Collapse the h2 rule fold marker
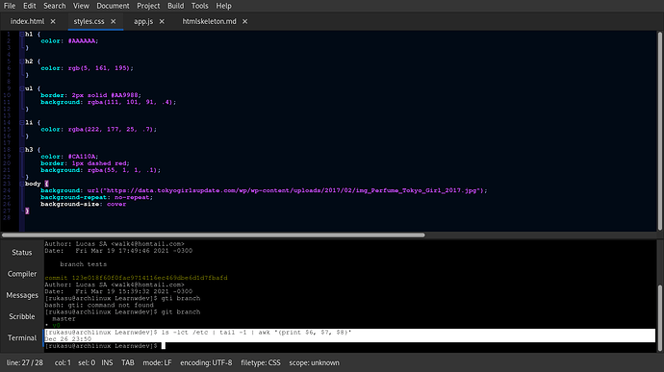This screenshot has height=372, width=664. [x=21, y=62]
